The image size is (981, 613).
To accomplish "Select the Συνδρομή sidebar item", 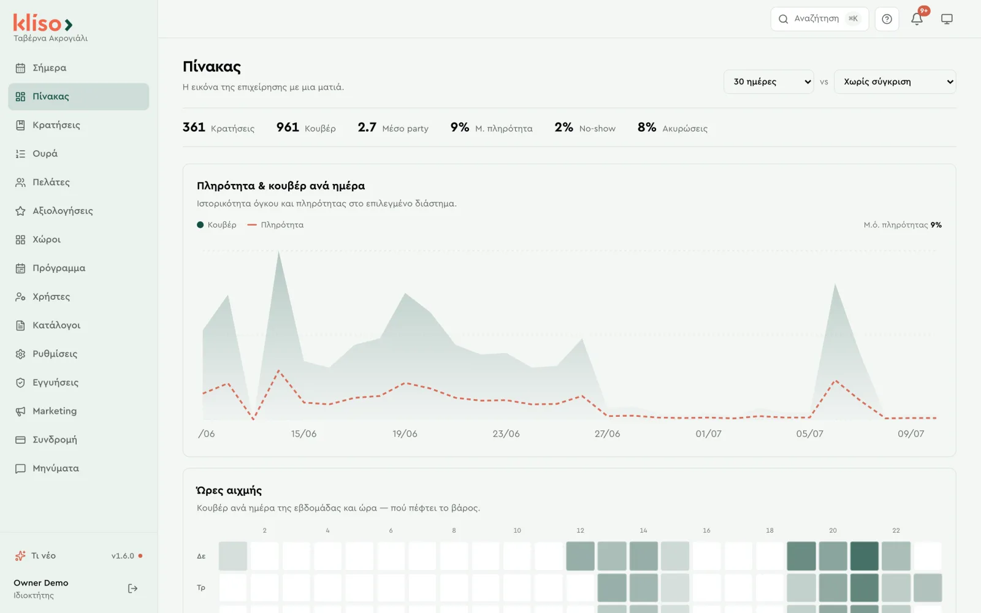I will pos(78,440).
